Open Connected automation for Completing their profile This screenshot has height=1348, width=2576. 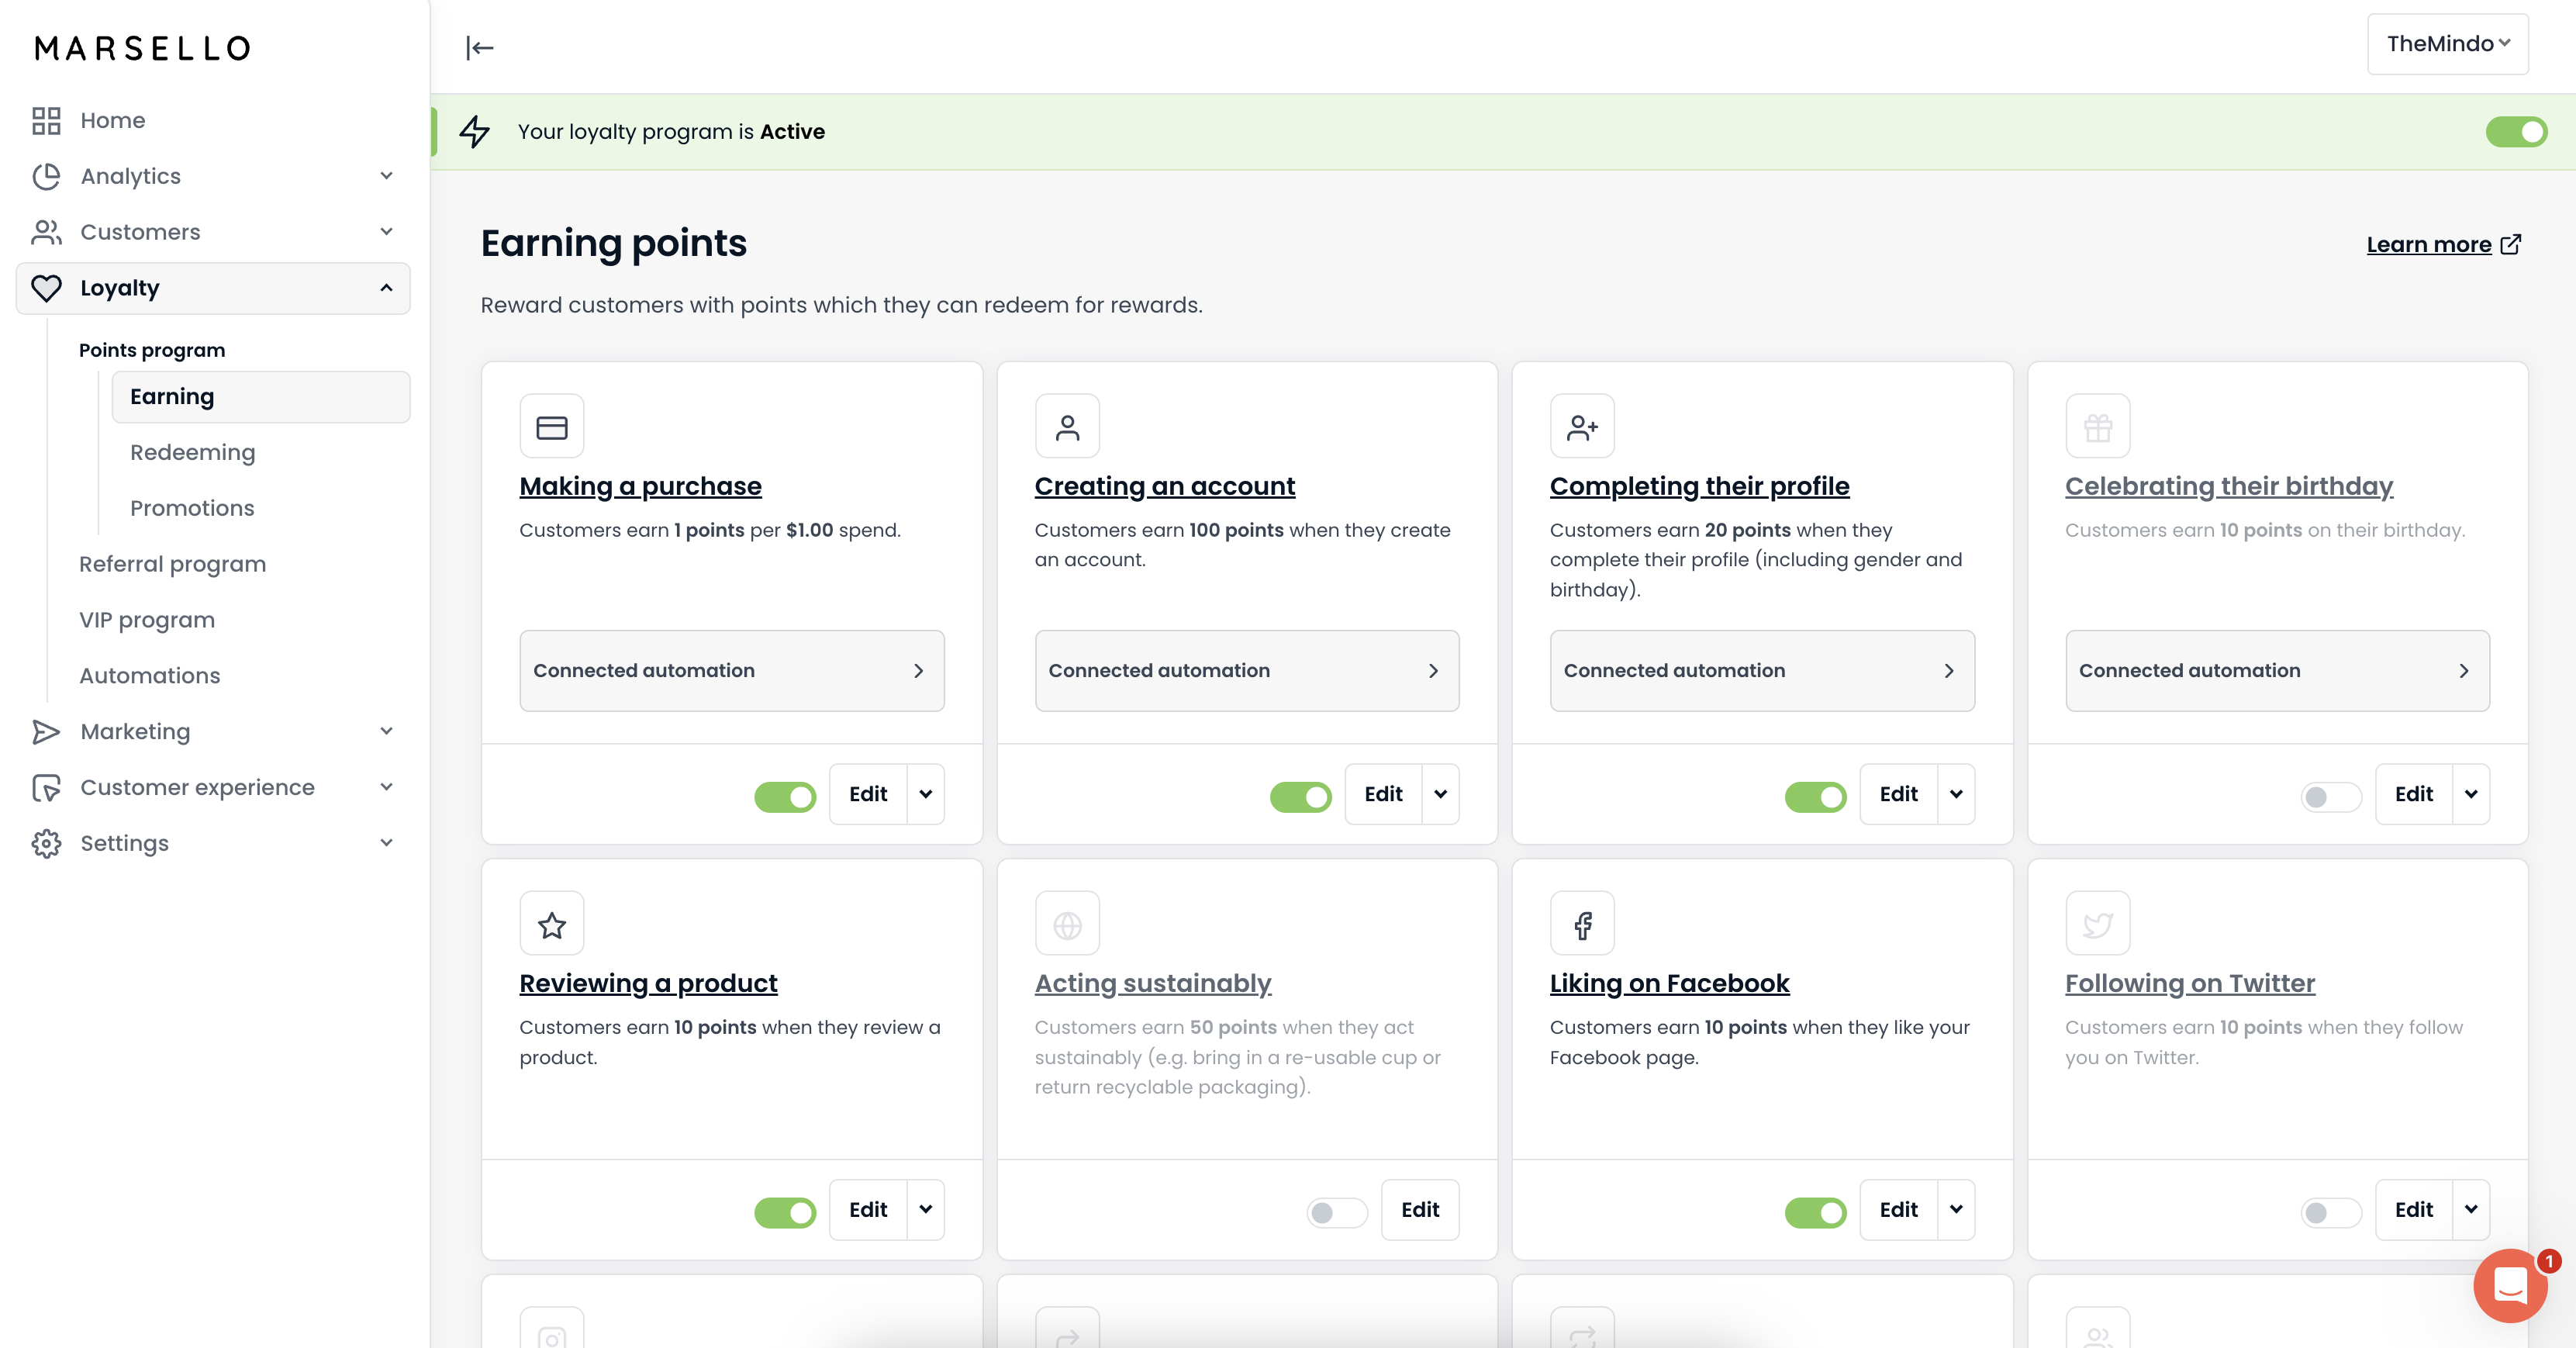1761,671
